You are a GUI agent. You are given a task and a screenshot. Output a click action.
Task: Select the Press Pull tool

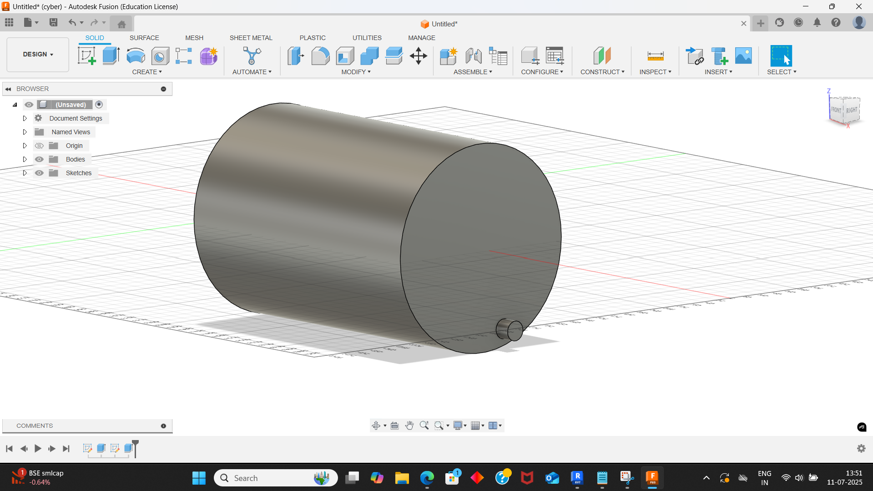coord(296,56)
